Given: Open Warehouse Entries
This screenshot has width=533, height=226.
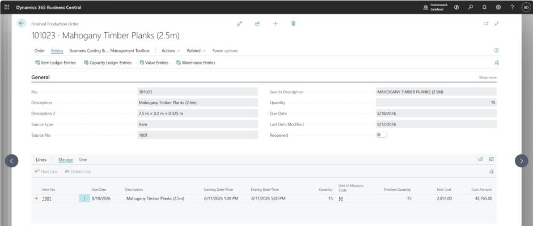Looking at the screenshot, I should [196, 63].
